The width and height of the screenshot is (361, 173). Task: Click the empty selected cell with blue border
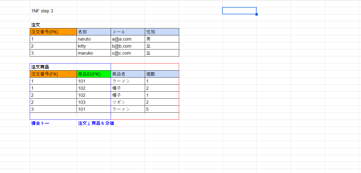coord(239,11)
